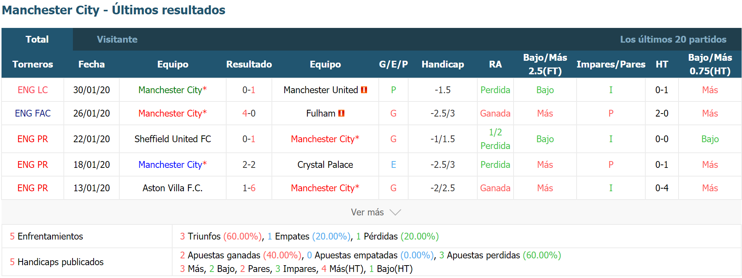Open the ENG FAC tournament link
This screenshot has width=742, height=278.
[33, 114]
